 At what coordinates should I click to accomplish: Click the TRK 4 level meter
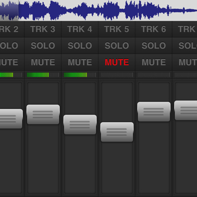[x=80, y=75]
